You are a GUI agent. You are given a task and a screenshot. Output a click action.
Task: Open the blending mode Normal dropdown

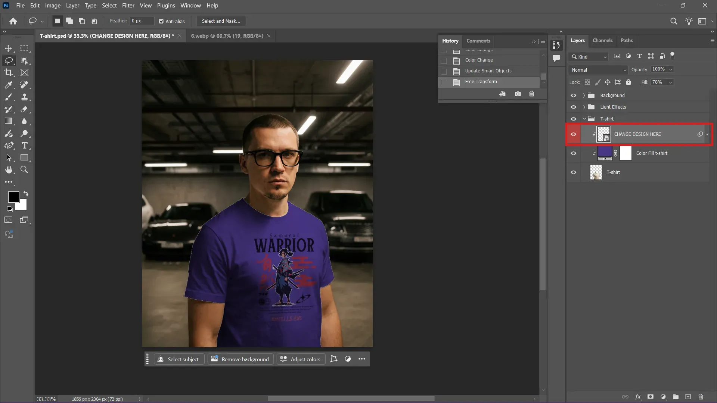597,69
